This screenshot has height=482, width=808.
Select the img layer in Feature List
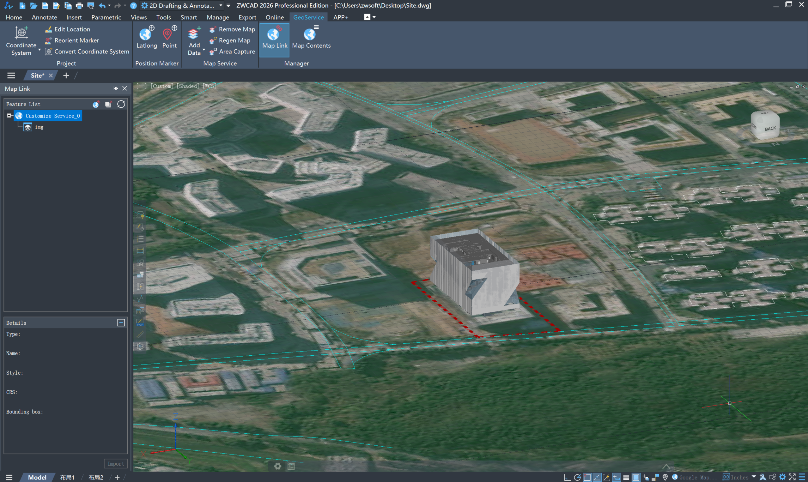point(34,127)
